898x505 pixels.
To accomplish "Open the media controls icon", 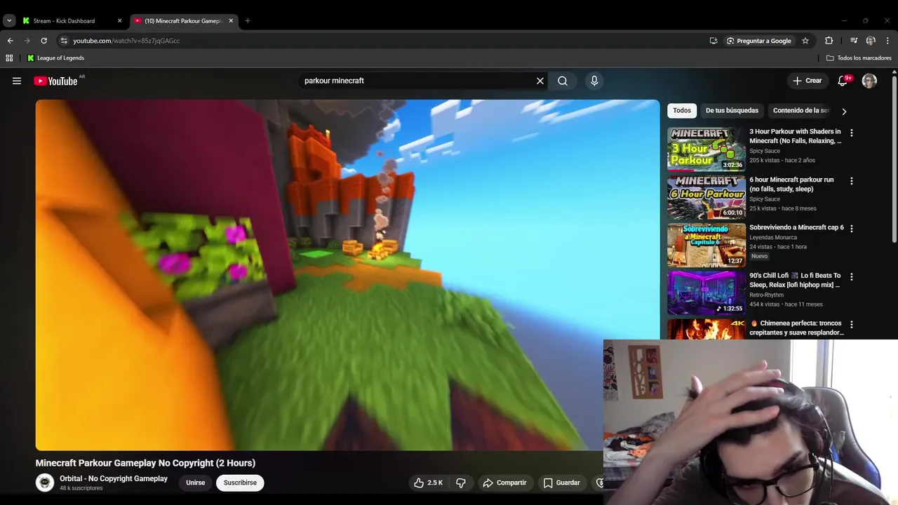I will [854, 41].
